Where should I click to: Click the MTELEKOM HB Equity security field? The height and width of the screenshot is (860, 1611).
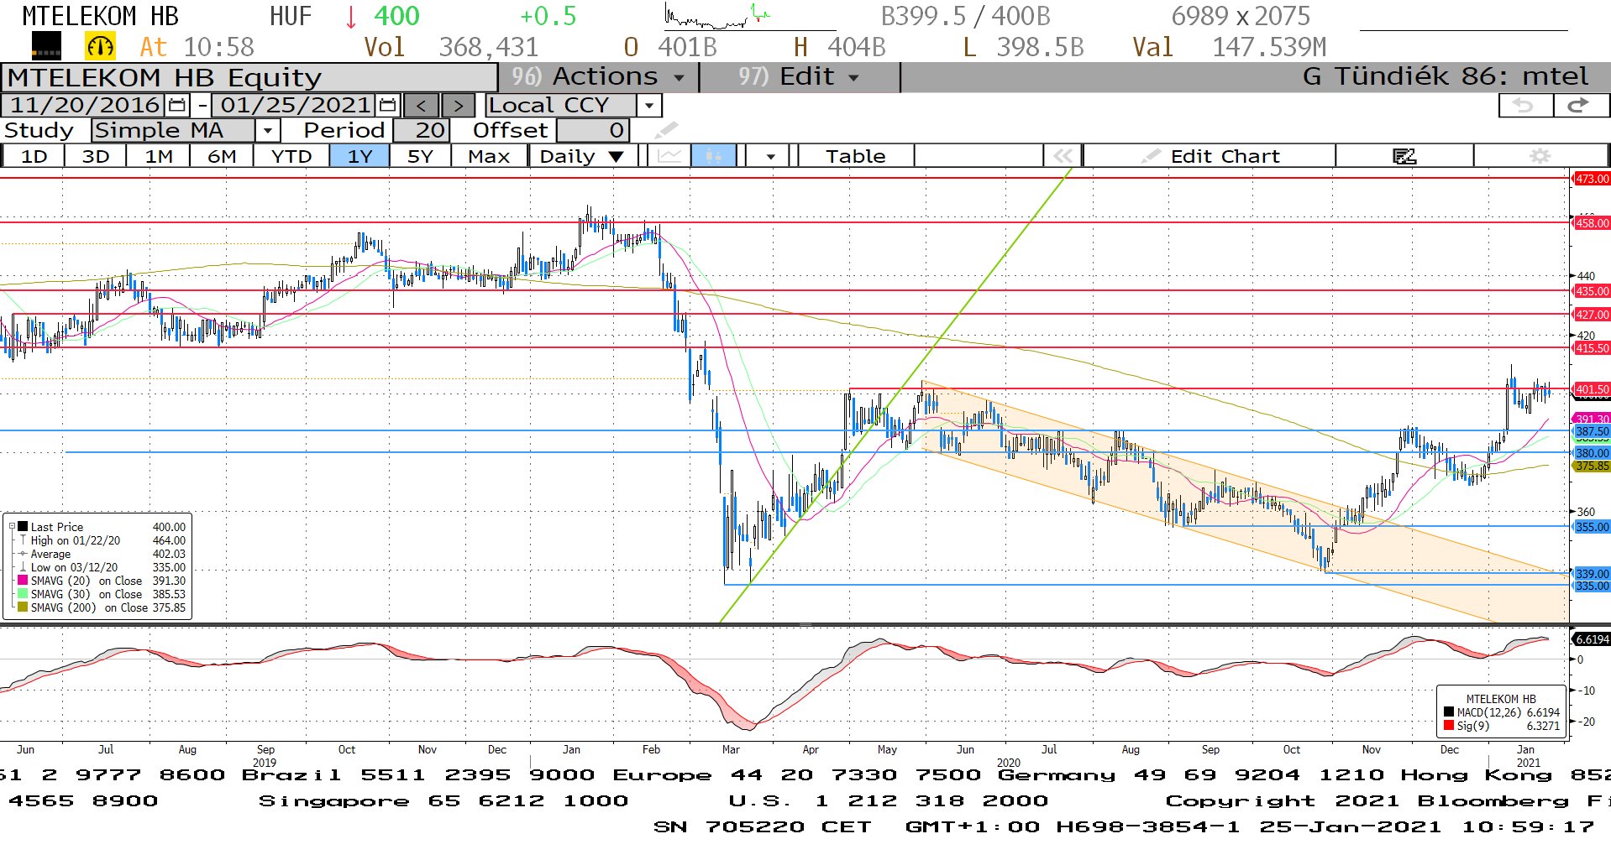point(250,77)
